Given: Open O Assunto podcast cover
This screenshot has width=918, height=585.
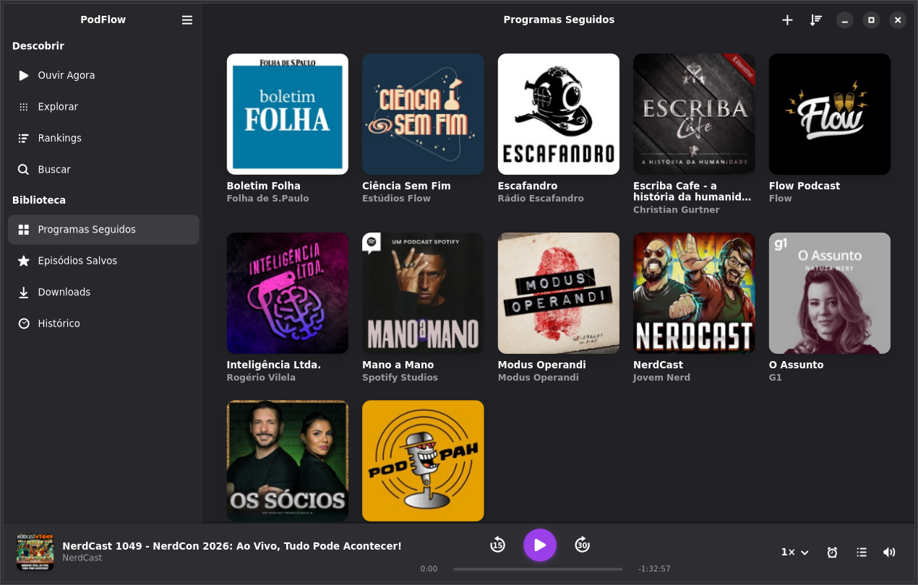Looking at the screenshot, I should coord(830,293).
